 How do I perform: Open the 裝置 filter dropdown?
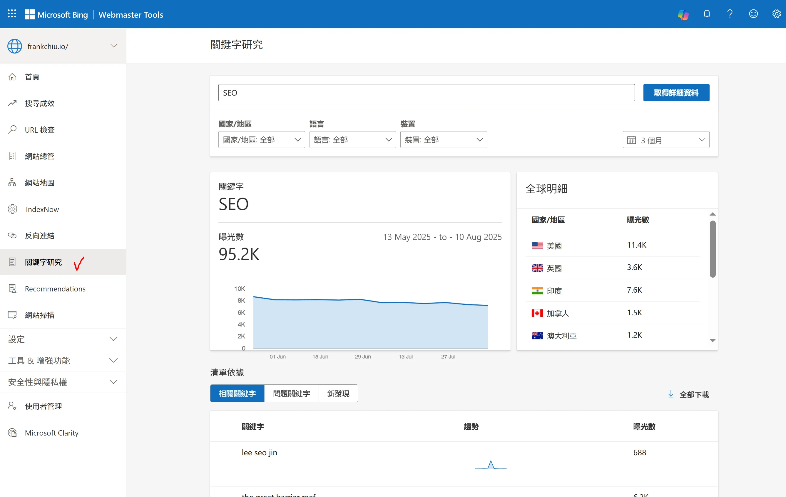click(x=443, y=139)
